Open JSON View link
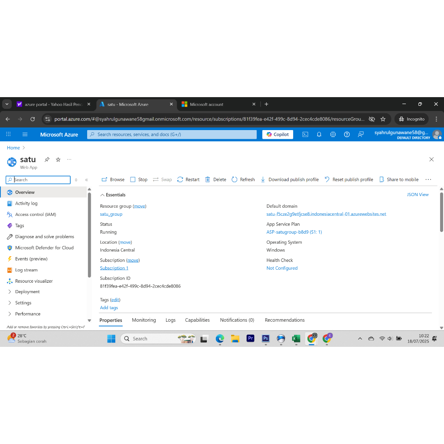444x444 pixels. tap(418, 195)
